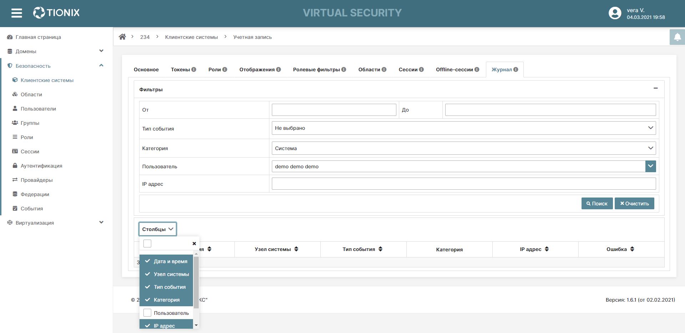
Task: Click the Поиск button
Action: (x=597, y=204)
